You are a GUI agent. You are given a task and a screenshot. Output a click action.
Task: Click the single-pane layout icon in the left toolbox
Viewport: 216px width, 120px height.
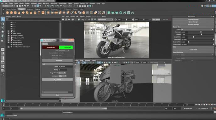(x=3, y=50)
